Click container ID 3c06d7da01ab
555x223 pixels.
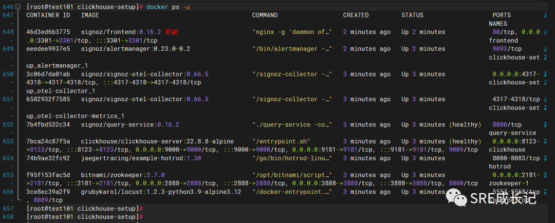pos(48,75)
